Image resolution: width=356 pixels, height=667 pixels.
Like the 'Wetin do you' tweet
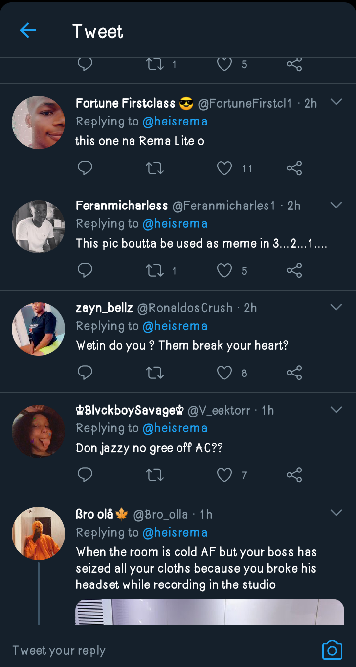pos(225,373)
